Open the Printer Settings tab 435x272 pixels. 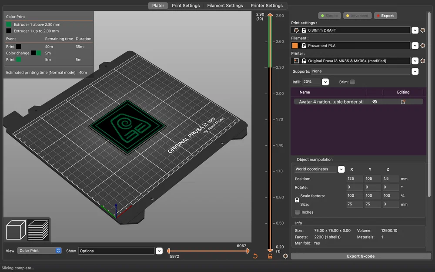[267, 6]
